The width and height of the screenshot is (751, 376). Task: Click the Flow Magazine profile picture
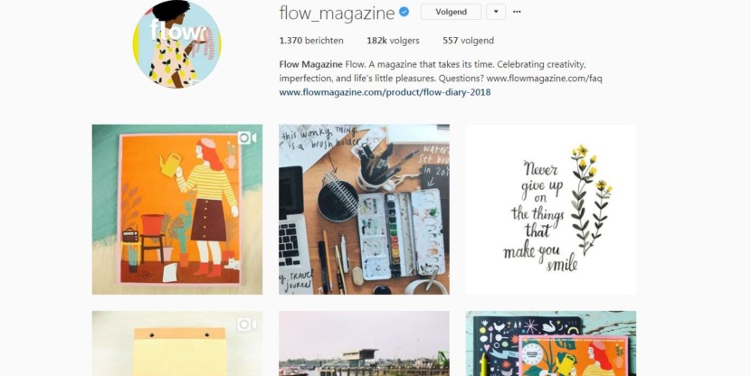(176, 44)
